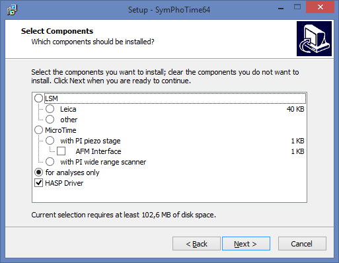Click the setup installer icon in title bar

[x=12, y=10]
